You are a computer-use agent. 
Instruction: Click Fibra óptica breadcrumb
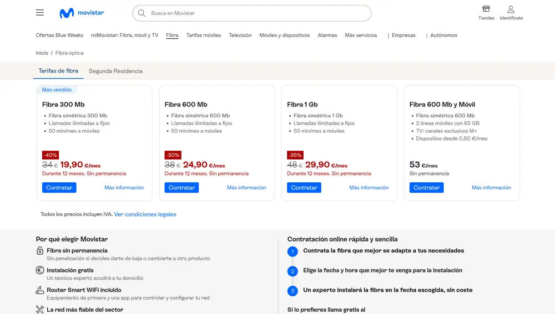[69, 53]
